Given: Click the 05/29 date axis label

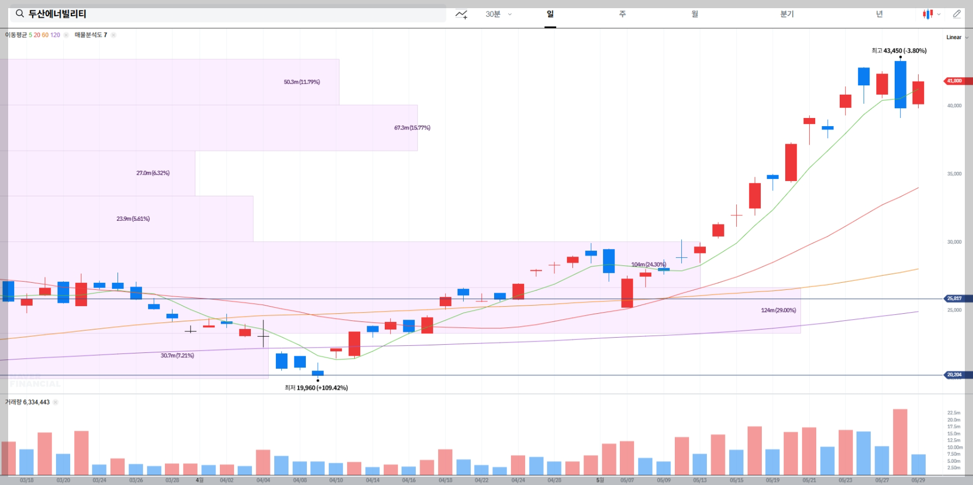Looking at the screenshot, I should point(918,480).
